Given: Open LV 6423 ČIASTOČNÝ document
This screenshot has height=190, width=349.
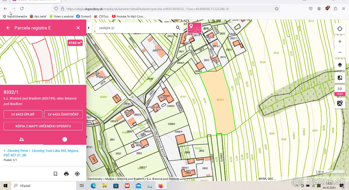Looking at the screenshot, I should (x=63, y=114).
